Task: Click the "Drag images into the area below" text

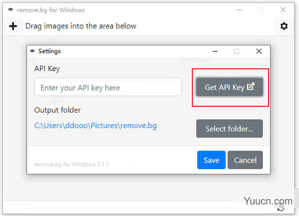Action: tap(80, 26)
